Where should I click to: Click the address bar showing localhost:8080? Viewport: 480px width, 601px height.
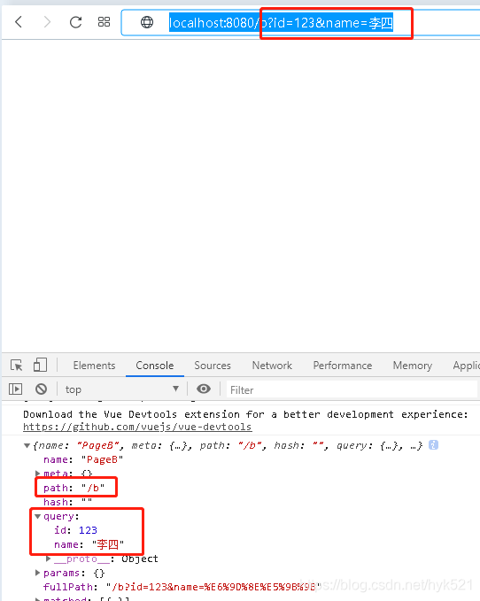300,23
